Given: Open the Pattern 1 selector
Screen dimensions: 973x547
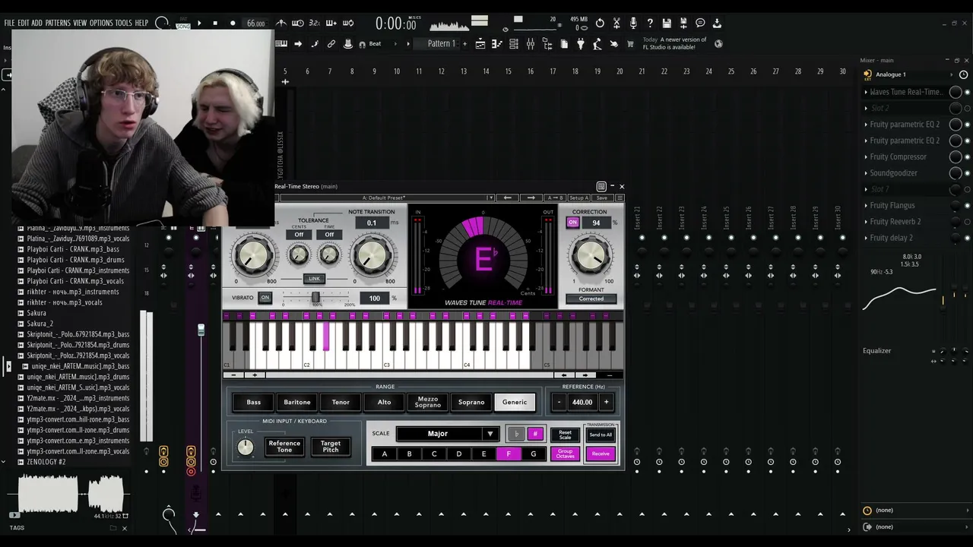Looking at the screenshot, I should pyautogui.click(x=442, y=44).
